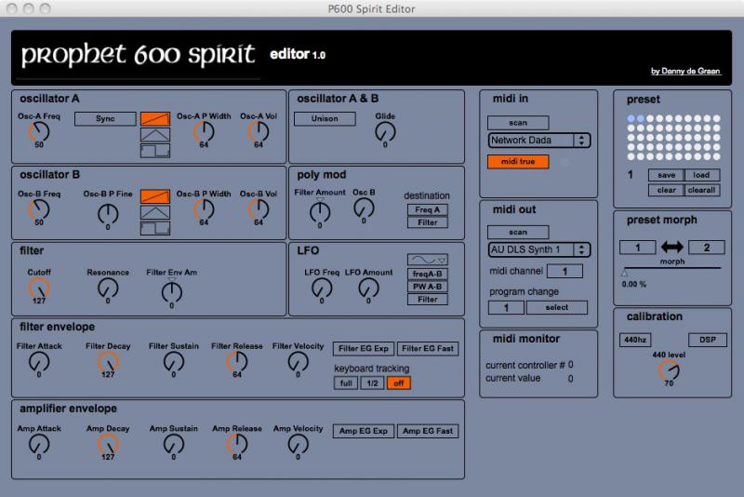
Task: Toggle Amp EG Exp
Action: pyautogui.click(x=364, y=431)
